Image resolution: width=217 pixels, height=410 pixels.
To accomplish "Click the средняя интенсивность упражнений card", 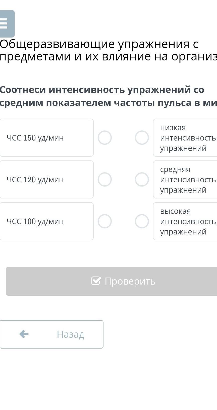I will [x=185, y=179].
